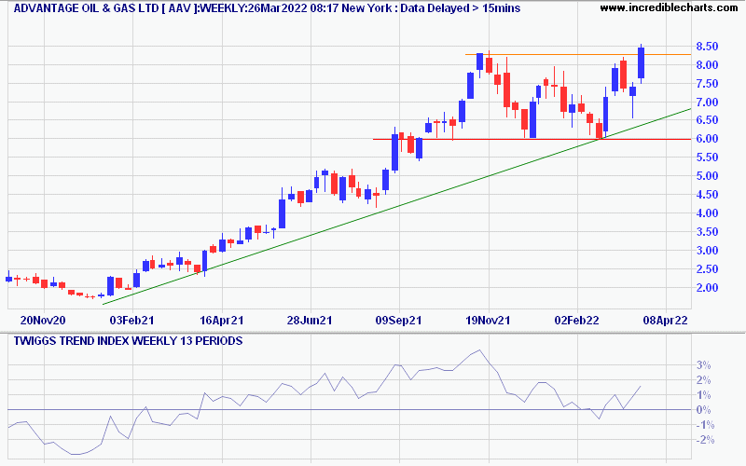
Task: Select the 7.00 price axis label
Action: coord(707,103)
